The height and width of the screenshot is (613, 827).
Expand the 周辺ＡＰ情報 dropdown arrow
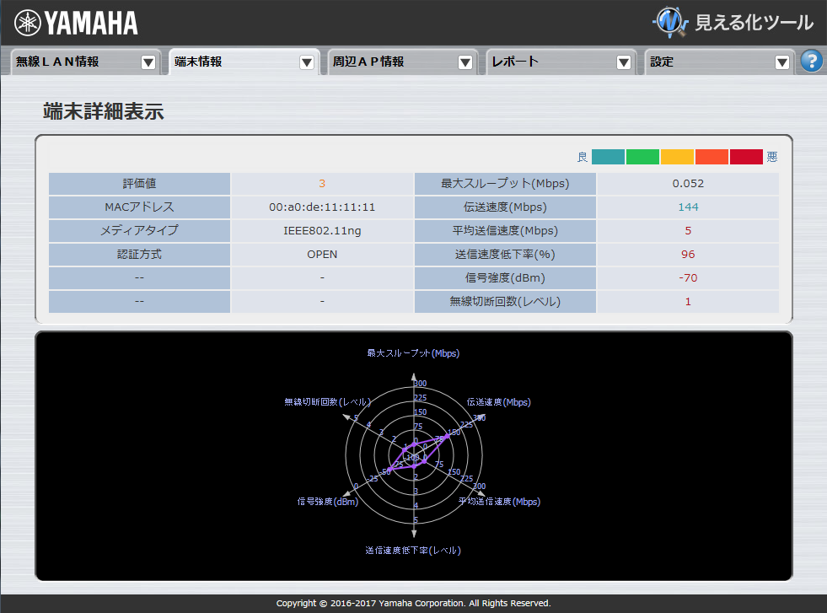(465, 61)
